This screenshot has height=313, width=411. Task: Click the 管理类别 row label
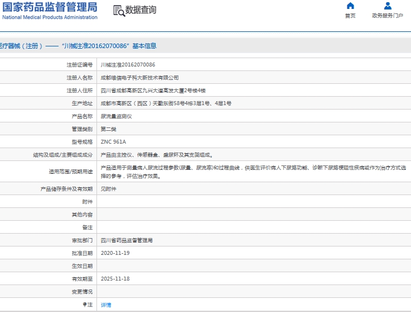coord(83,129)
